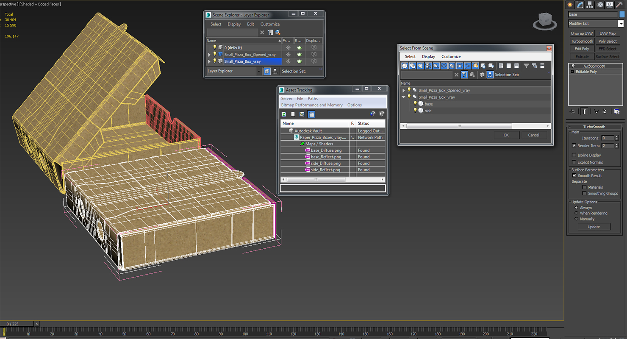Screen dimensions: 627x339
Task: Toggle the Display Lights filter icon
Action: pyautogui.click(x=420, y=66)
